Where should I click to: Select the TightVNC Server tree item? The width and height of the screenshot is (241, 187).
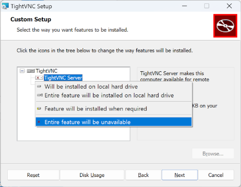[x=63, y=78]
